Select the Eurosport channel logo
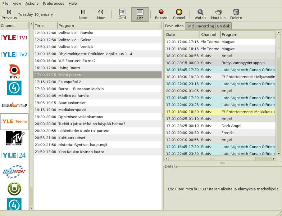The width and height of the screenshot is (282, 216). tap(14, 172)
